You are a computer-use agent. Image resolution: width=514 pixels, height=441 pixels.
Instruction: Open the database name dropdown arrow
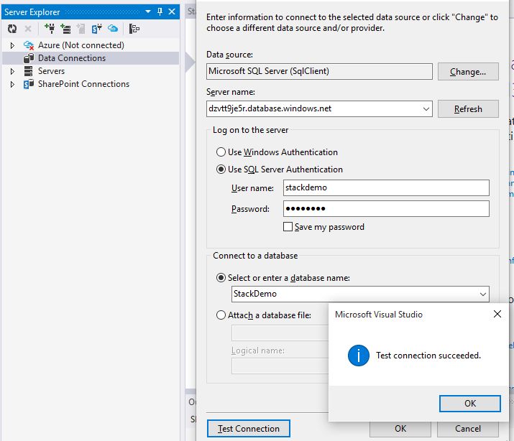(482, 294)
